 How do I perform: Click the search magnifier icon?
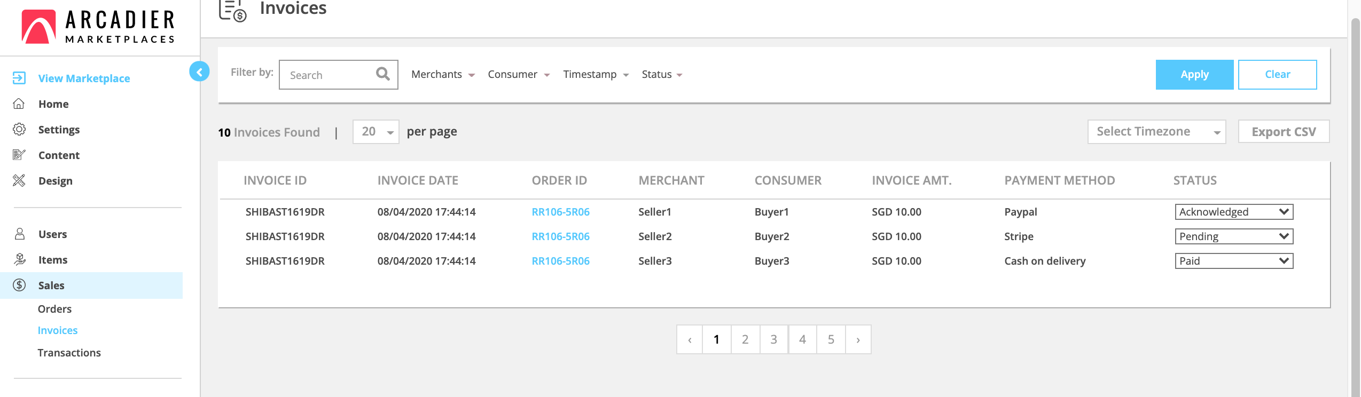[x=382, y=74]
